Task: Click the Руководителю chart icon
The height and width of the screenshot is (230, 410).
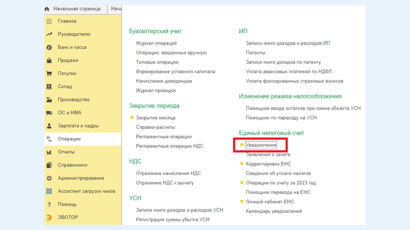Action: [x=49, y=34]
